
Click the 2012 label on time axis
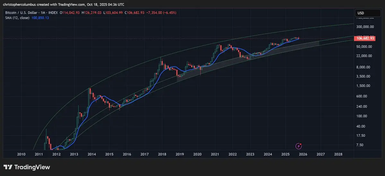pyautogui.click(x=57, y=154)
